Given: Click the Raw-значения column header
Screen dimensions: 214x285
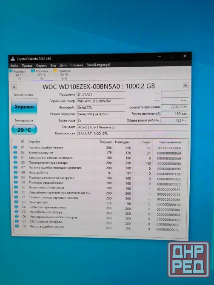Looking at the screenshot, I should (170, 142).
